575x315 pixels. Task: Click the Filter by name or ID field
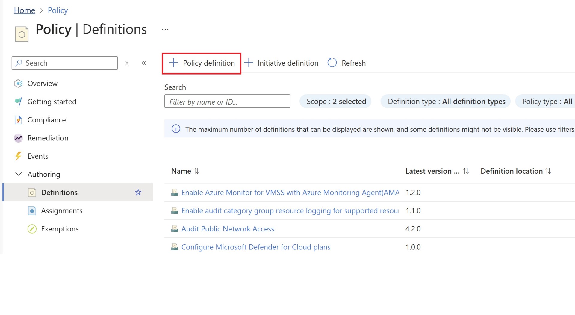coord(227,102)
